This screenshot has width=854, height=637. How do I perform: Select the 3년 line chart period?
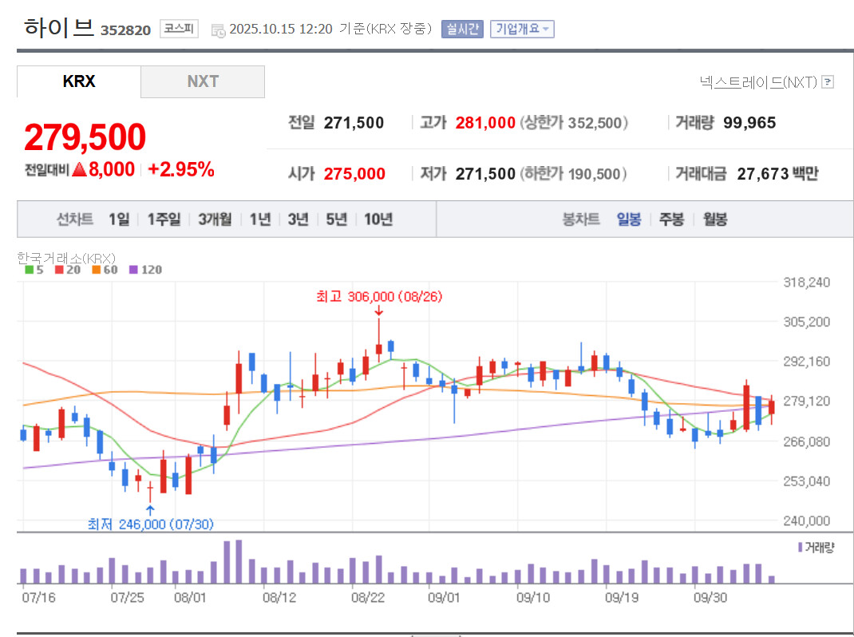pos(298,219)
